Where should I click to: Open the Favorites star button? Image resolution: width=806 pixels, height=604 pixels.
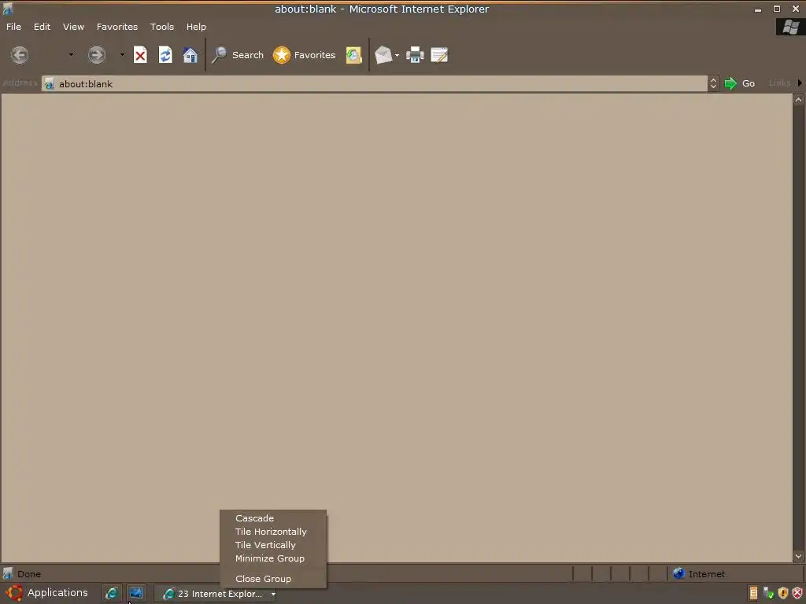click(304, 55)
